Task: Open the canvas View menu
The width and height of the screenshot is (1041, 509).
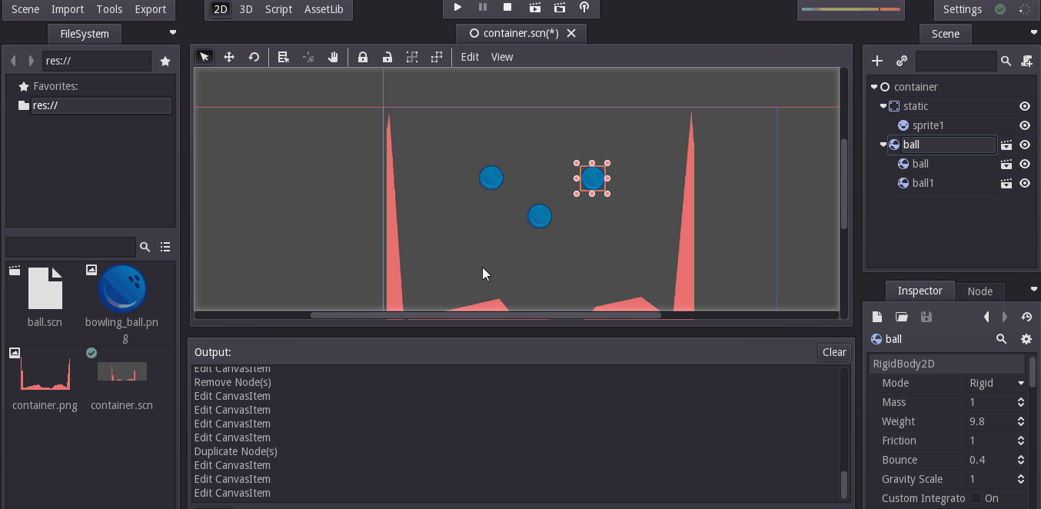Action: (x=502, y=57)
